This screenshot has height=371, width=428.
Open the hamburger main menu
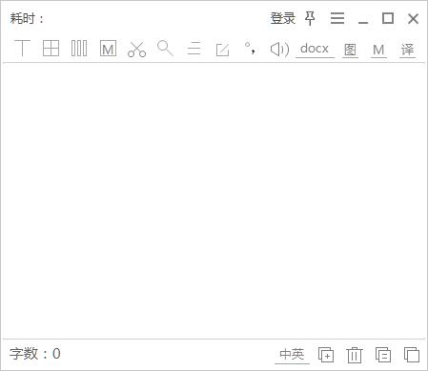pyautogui.click(x=337, y=18)
